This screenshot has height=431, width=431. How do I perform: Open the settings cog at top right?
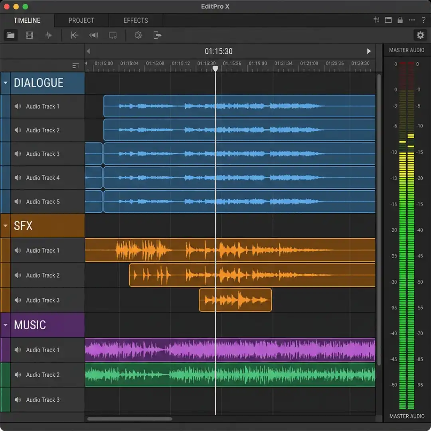pyautogui.click(x=420, y=35)
